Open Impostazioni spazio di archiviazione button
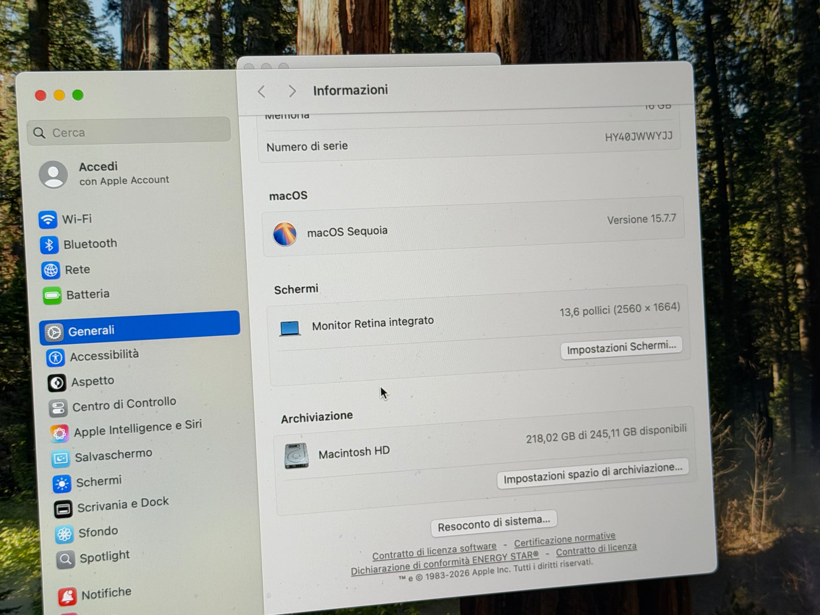The width and height of the screenshot is (820, 615). (593, 473)
